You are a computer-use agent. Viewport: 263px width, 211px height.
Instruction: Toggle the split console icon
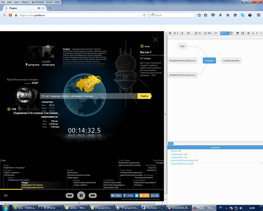click(x=237, y=33)
